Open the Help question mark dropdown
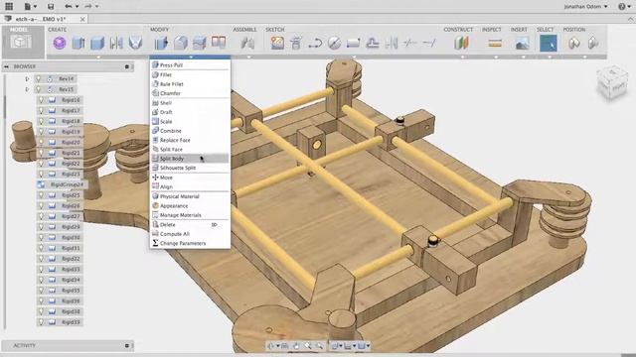The height and width of the screenshot is (357, 636). [623, 7]
